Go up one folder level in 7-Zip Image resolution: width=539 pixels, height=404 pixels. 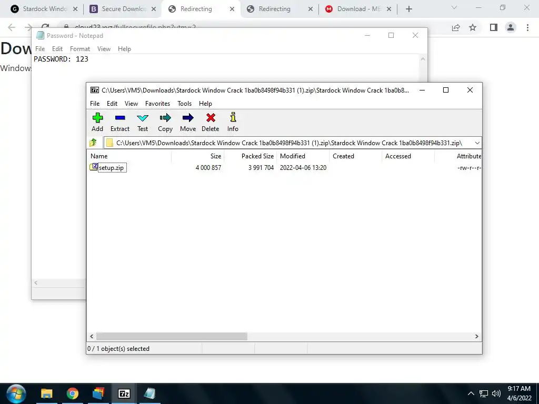[x=93, y=143]
